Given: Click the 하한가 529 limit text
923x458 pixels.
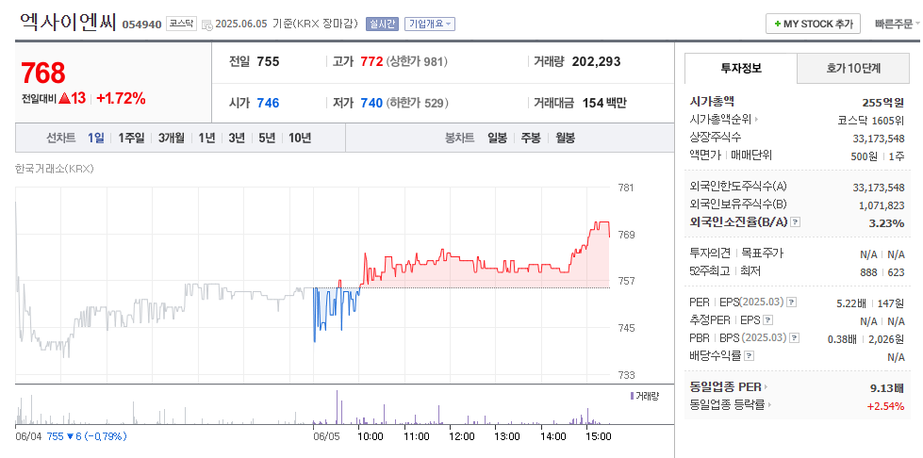Looking at the screenshot, I should [418, 103].
